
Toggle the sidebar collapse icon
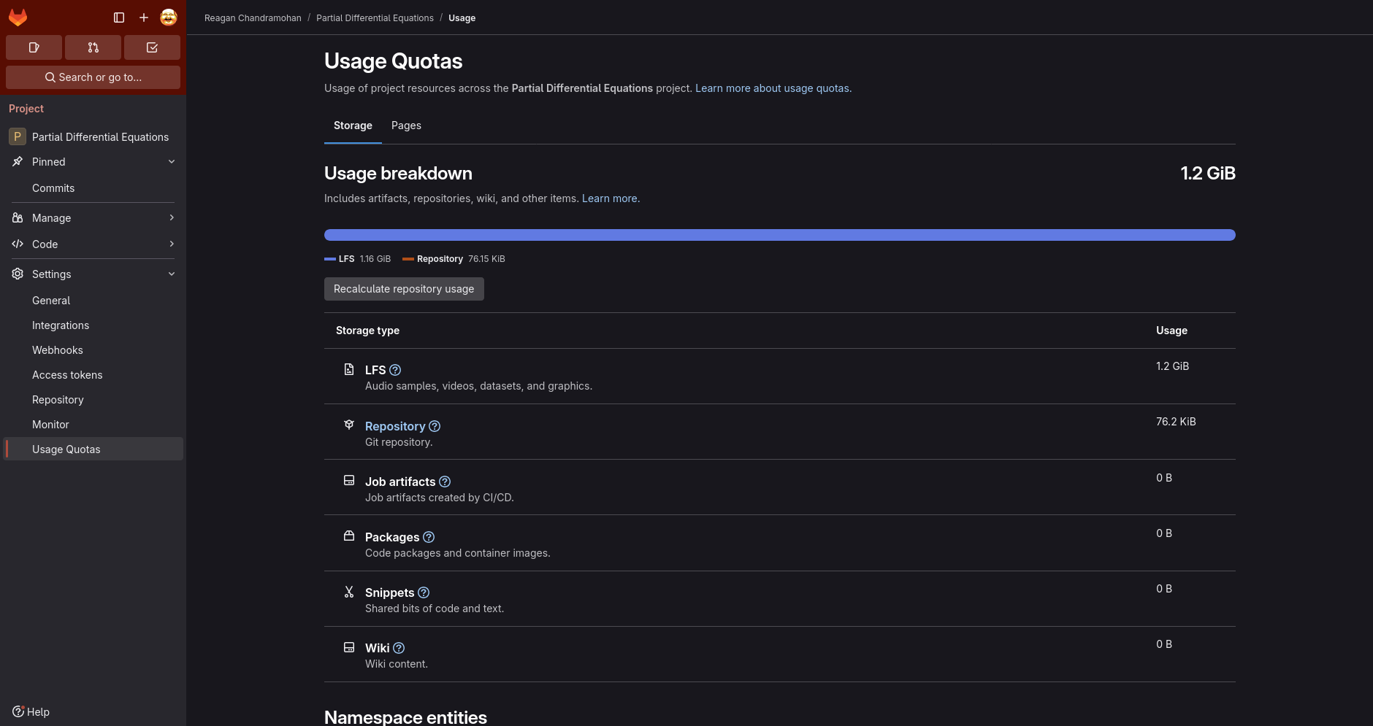pos(119,18)
